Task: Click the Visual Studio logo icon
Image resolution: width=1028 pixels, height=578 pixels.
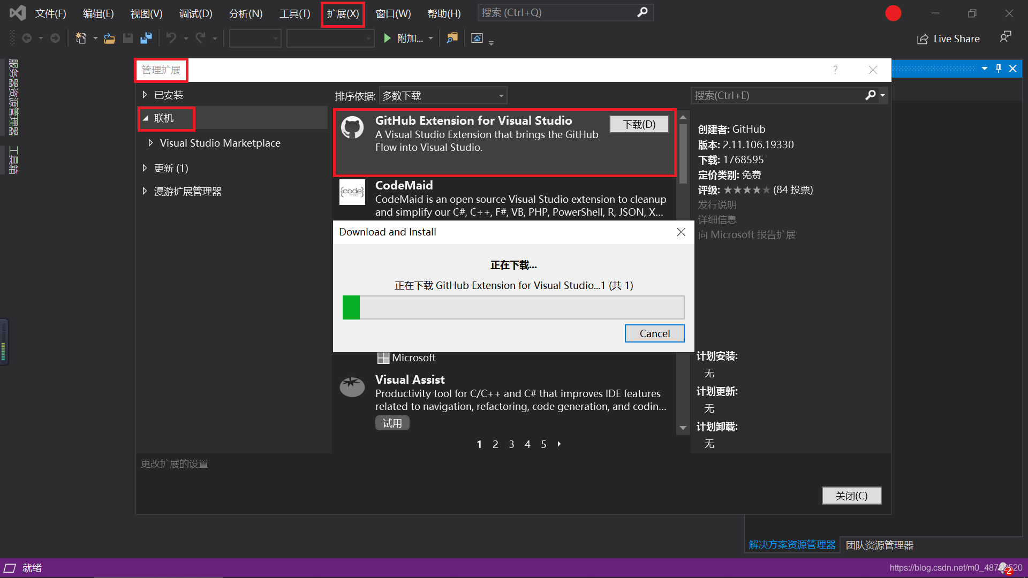Action: click(18, 13)
